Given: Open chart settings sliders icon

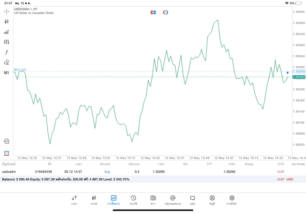Looking at the screenshot, I should point(7,42).
